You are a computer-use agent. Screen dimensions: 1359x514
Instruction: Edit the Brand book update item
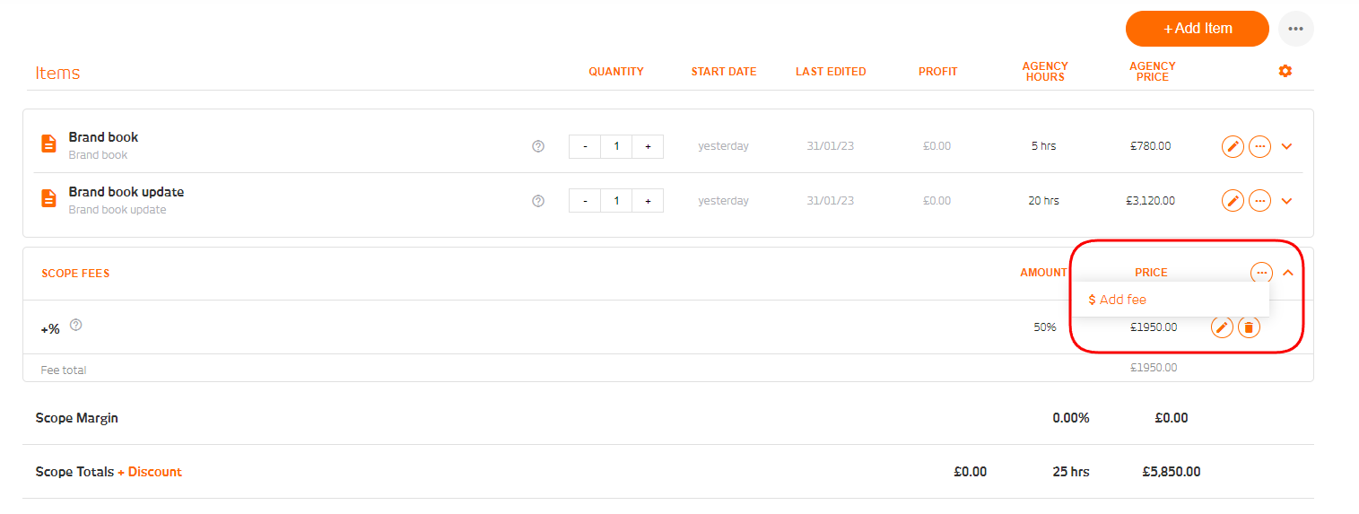tap(1233, 201)
